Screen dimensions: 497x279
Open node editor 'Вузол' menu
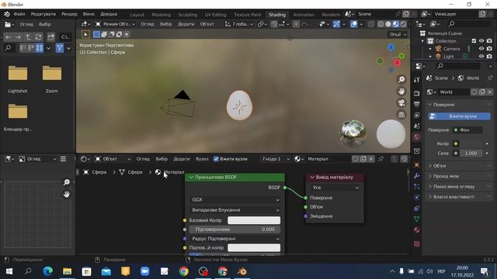[x=202, y=159]
